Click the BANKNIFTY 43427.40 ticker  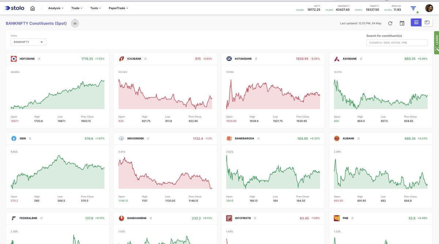tap(338, 8)
